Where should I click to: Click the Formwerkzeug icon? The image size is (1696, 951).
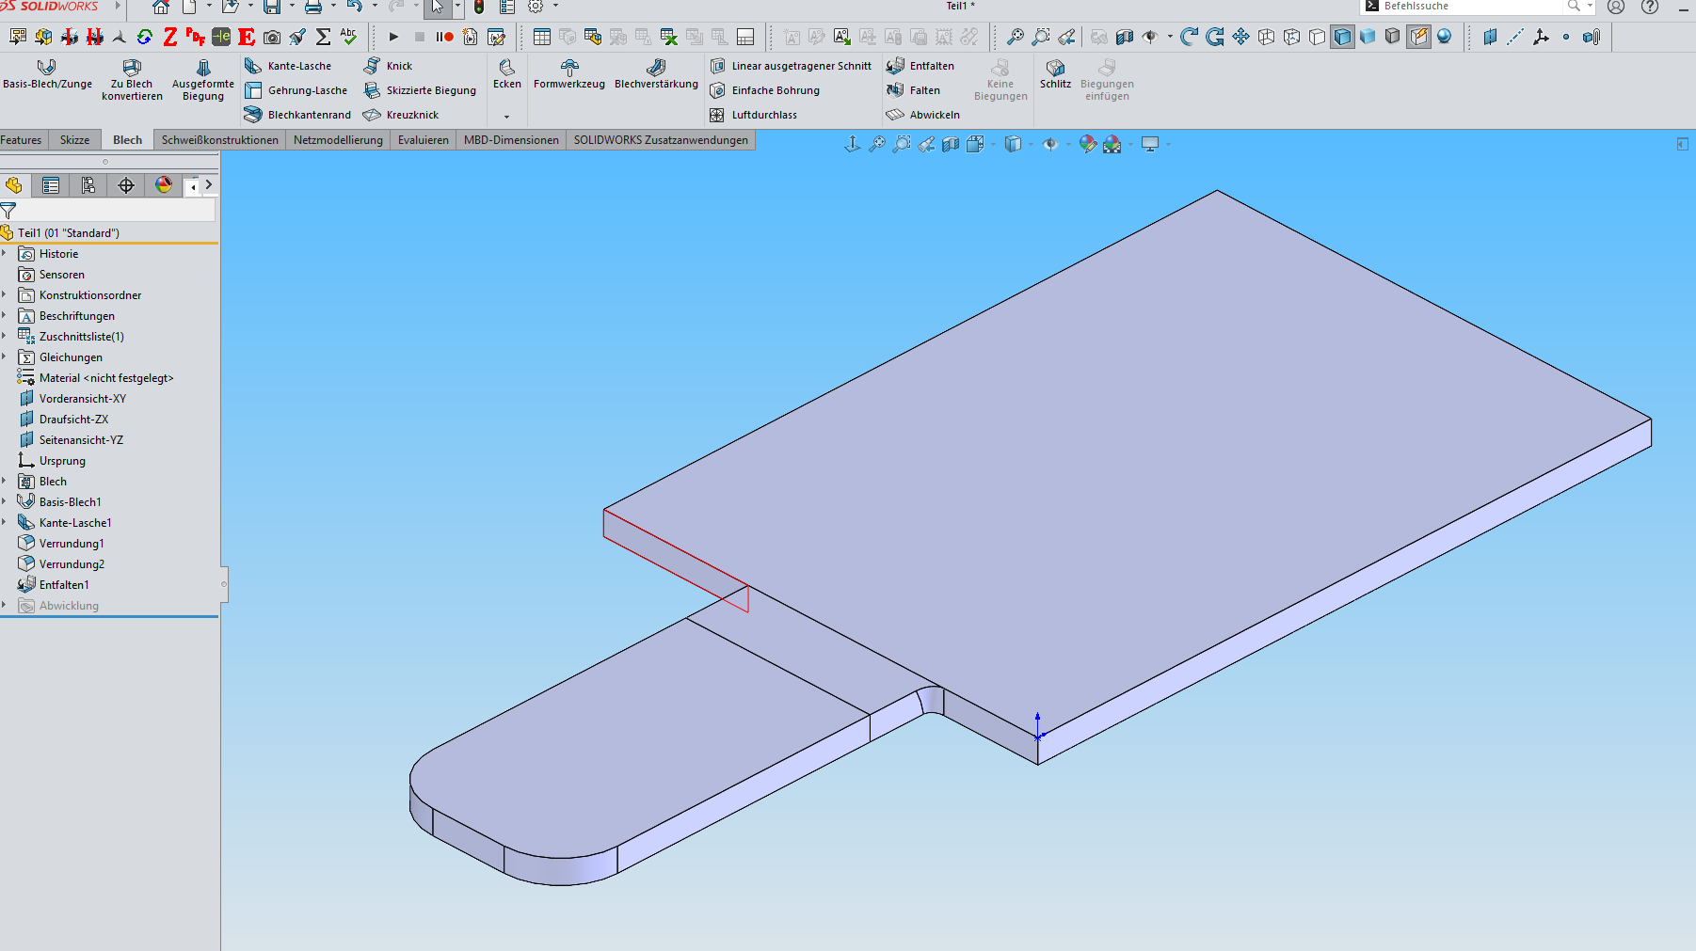coord(569,68)
